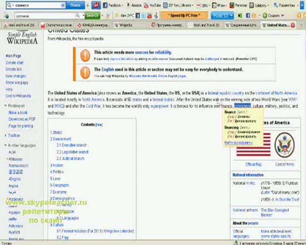Open the CNN toolbar dropdown
Image resolution: width=306 pixels, height=245 pixels.
tap(203, 5)
